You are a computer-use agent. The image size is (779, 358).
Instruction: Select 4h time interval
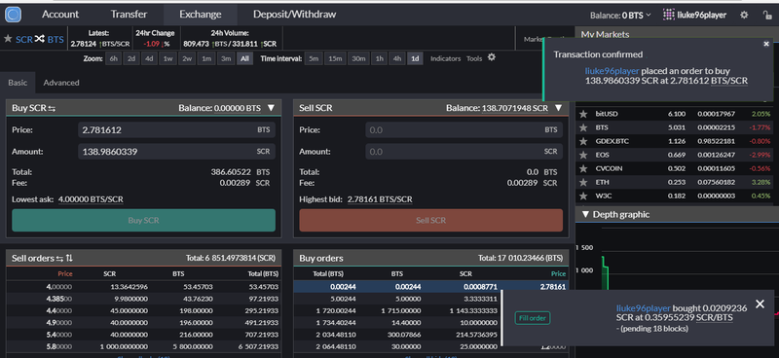pos(397,58)
